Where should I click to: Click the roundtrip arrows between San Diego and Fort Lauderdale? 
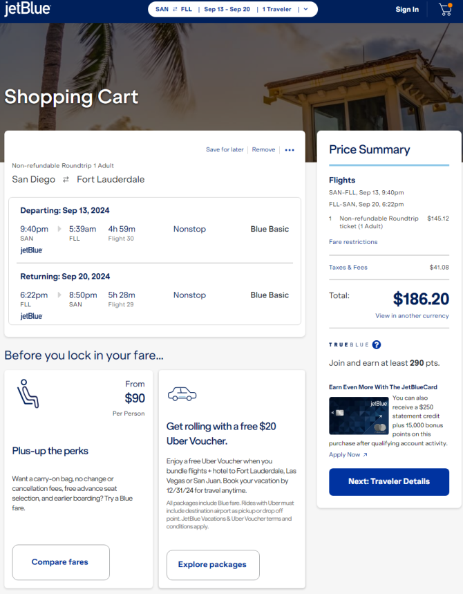[x=66, y=180]
